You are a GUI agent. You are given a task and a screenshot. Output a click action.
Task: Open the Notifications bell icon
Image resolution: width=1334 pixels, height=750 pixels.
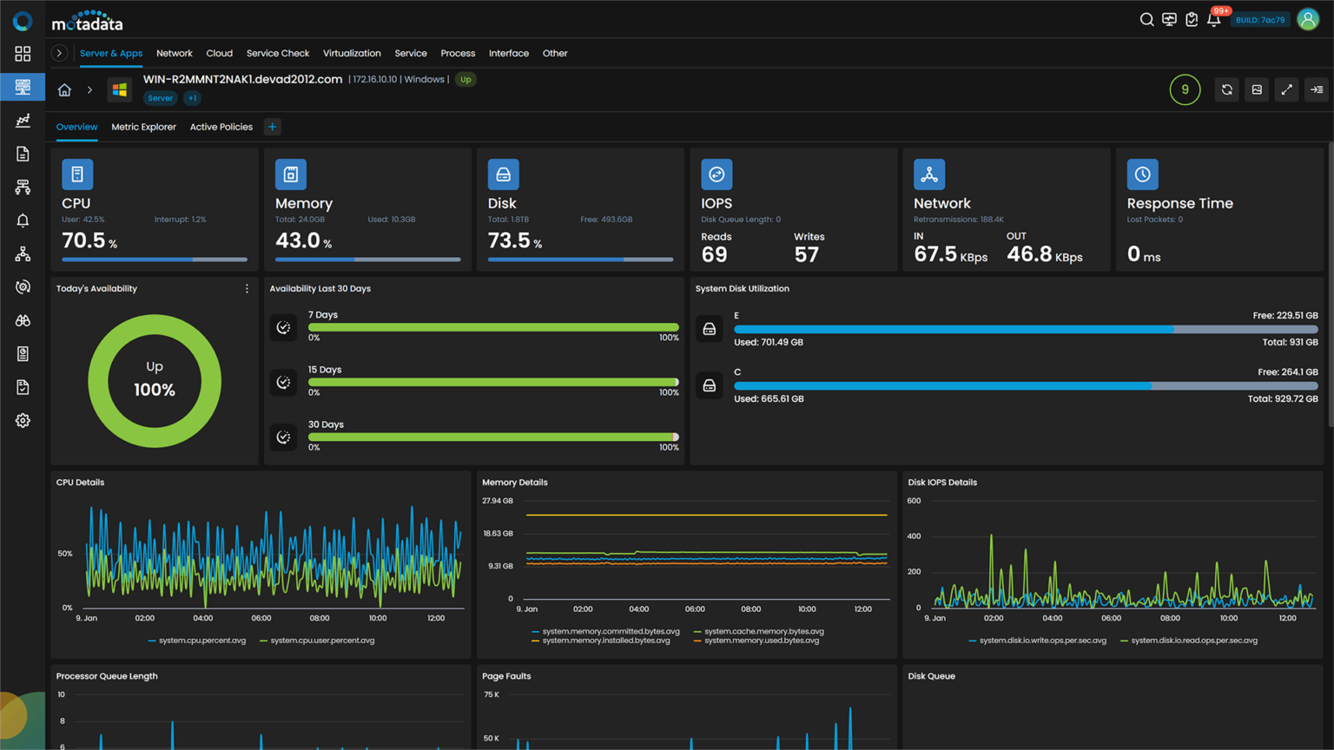(1213, 19)
